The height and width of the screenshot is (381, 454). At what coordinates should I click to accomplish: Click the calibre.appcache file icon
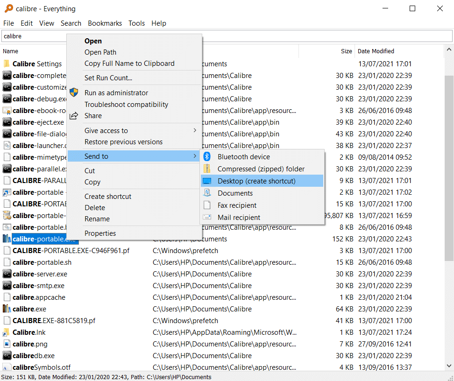click(7, 297)
